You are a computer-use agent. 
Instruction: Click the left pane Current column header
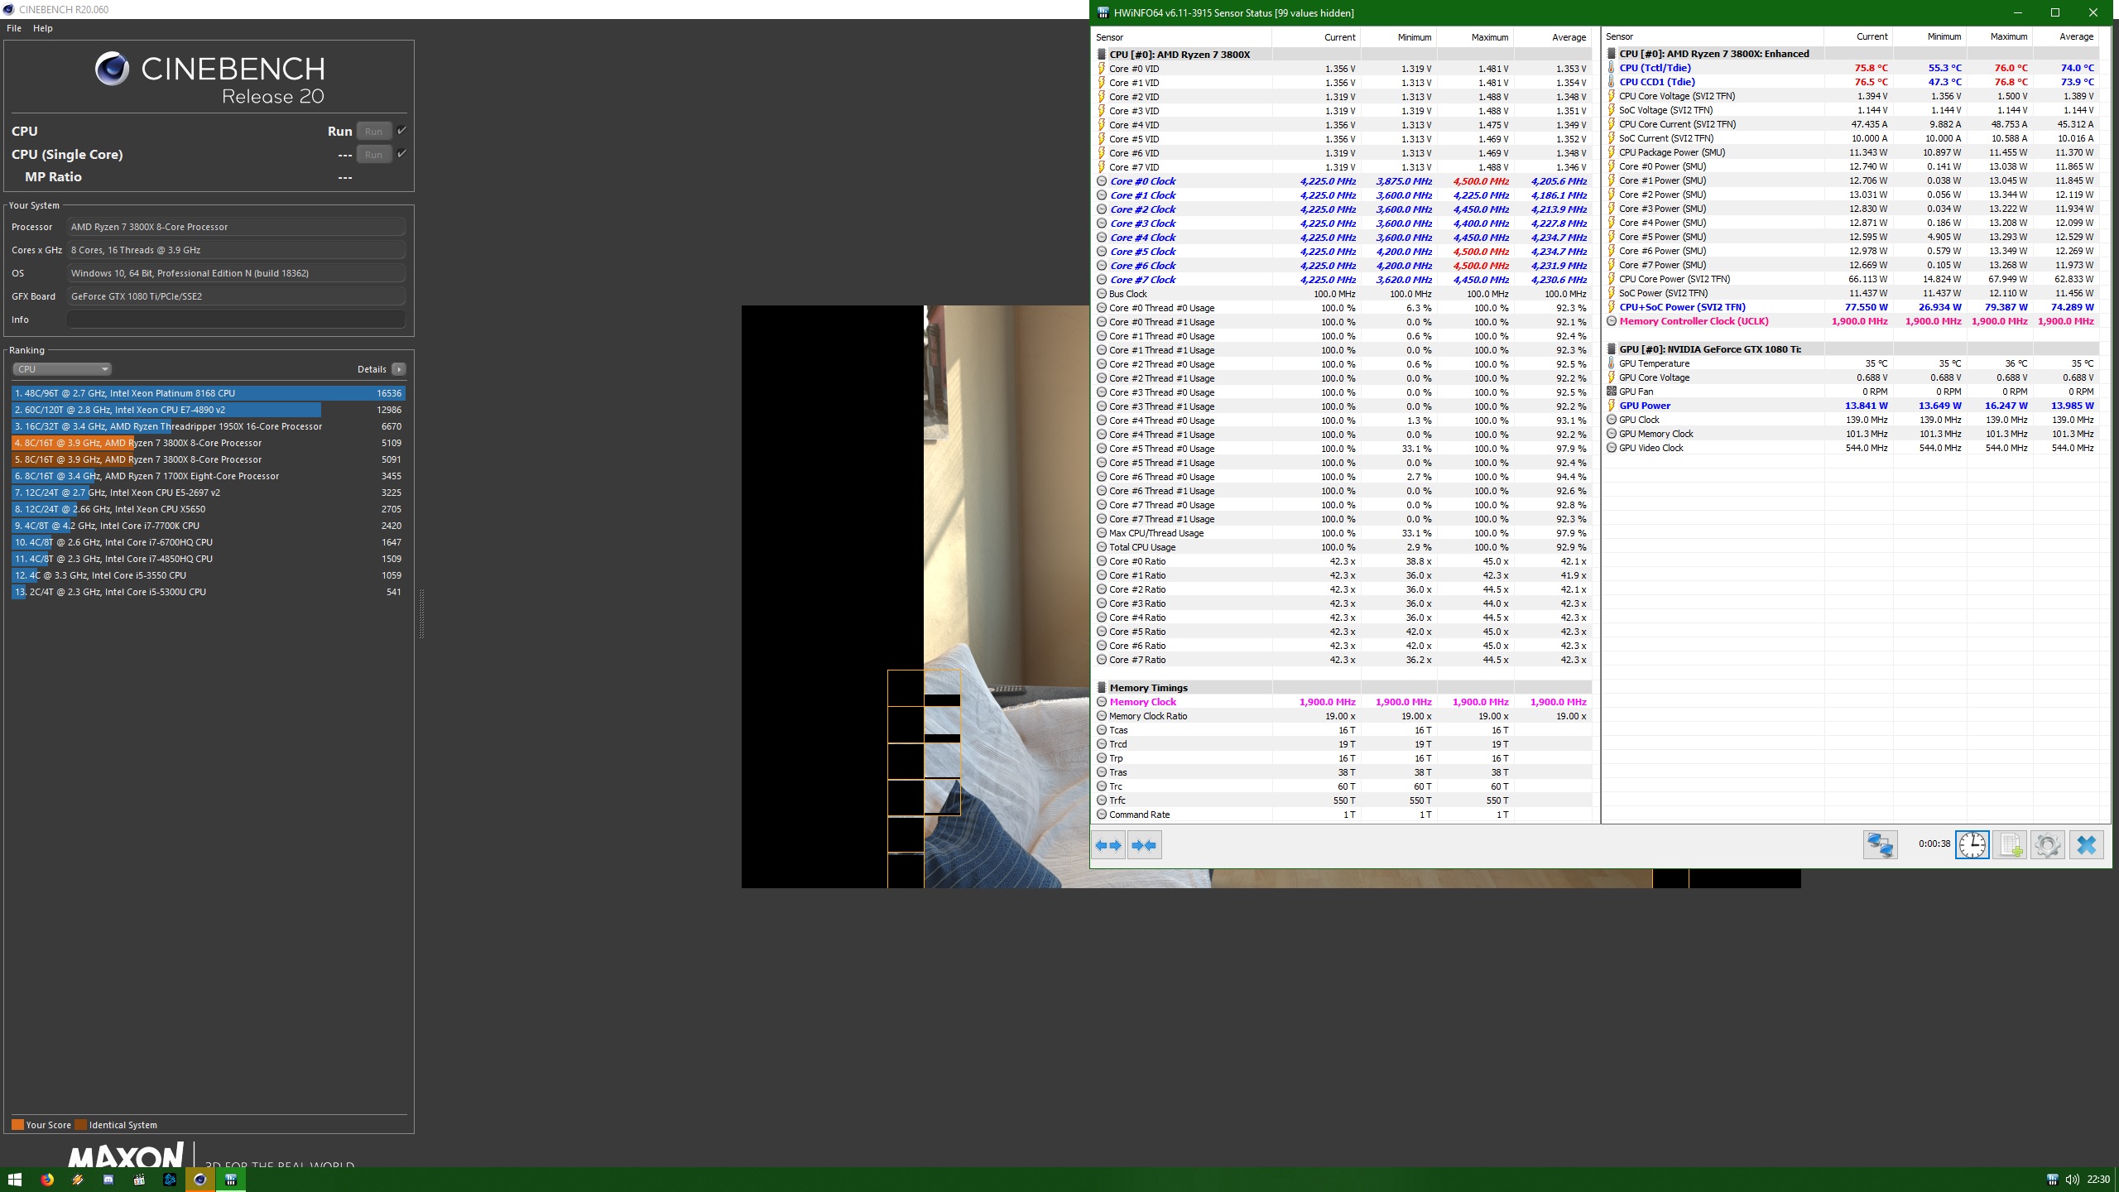[x=1316, y=37]
